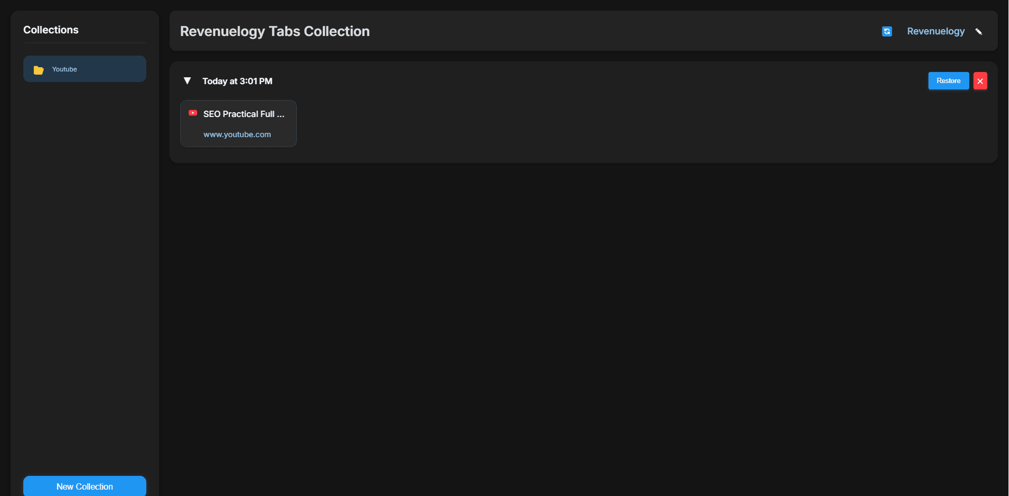Click the pencil edit icon

pyautogui.click(x=979, y=32)
